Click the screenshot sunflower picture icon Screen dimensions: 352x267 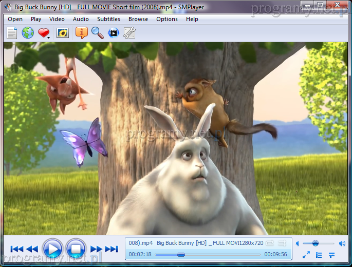tap(63, 33)
